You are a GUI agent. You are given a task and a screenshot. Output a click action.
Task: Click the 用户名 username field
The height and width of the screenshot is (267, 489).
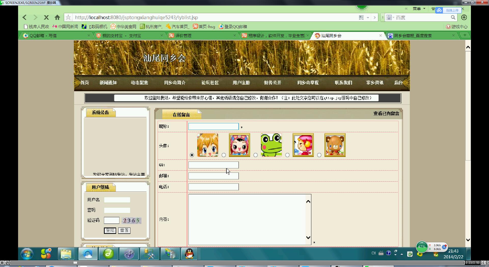117,200
